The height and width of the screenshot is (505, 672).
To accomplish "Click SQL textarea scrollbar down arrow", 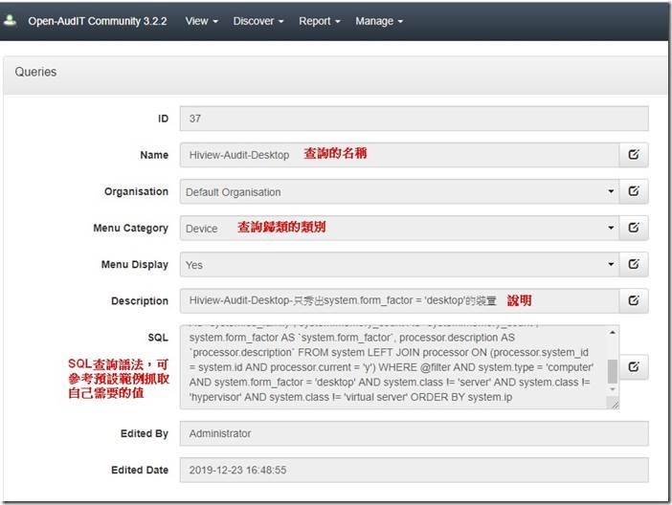I will click(613, 389).
